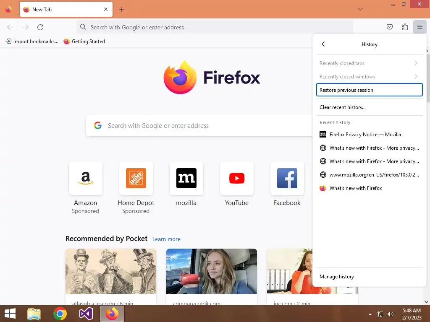Open the Extensions puzzle-piece icon
430x322 pixels.
[405, 27]
